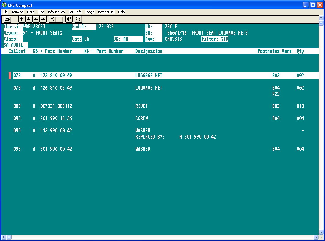Click the right arrow toolbar button

pos(43,19)
